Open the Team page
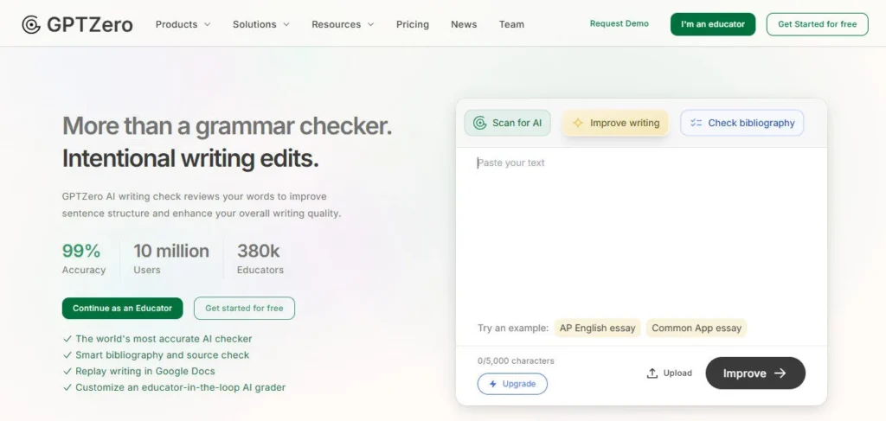 (x=511, y=24)
